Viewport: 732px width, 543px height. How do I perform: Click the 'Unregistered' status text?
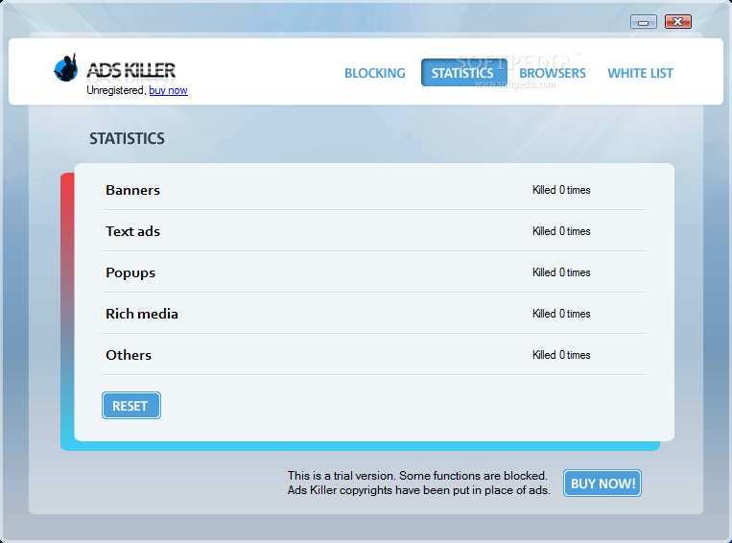tap(116, 90)
